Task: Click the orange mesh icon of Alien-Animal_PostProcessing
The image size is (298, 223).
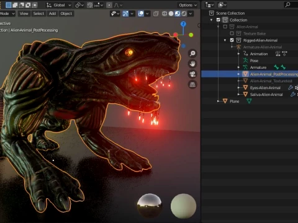Action: coord(245,74)
